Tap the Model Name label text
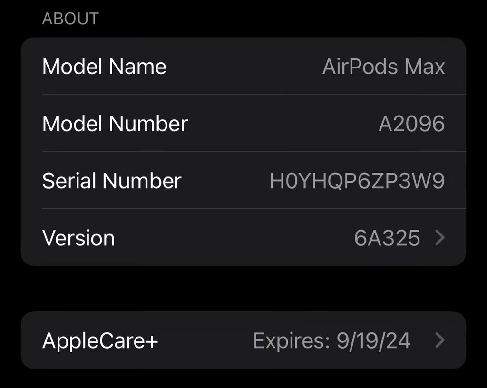Viewport: 487px width, 388px height. (104, 66)
